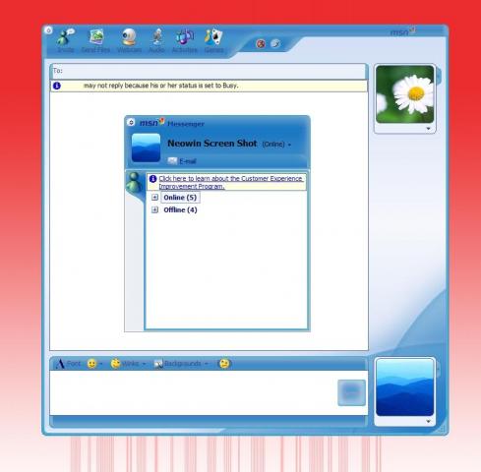Open the (Online) status dropdown
Viewport: 481px width, 472px height.
coord(276,145)
